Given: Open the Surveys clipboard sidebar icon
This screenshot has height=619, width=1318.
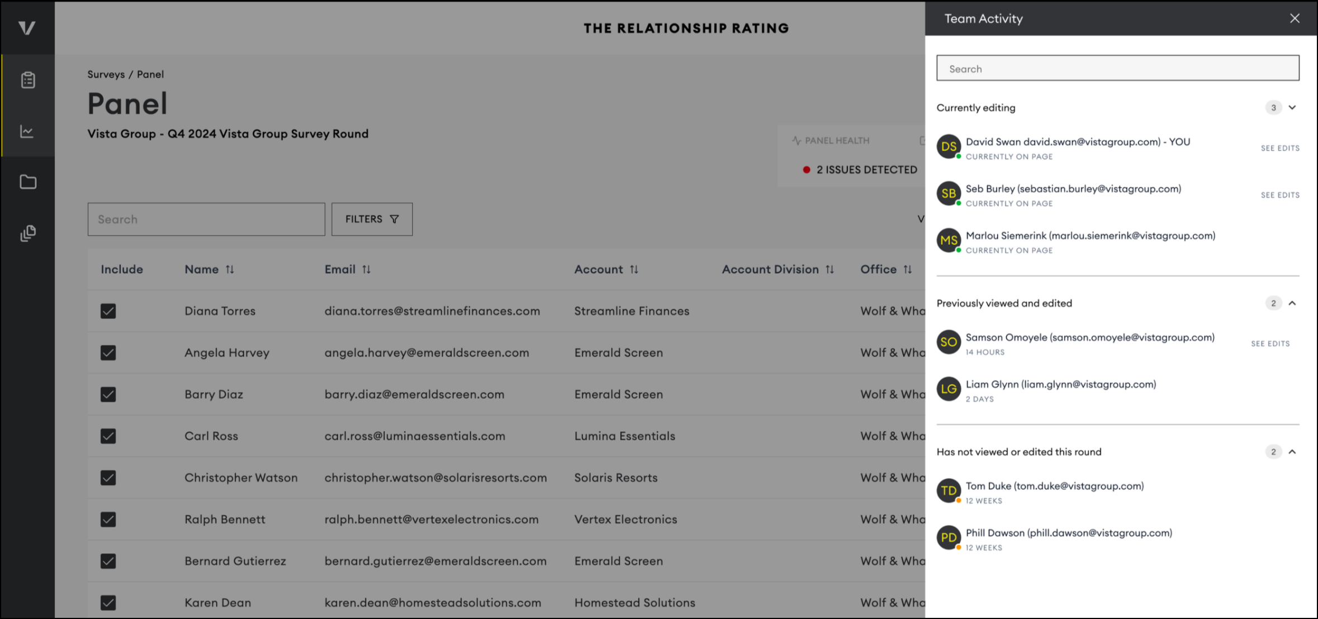Looking at the screenshot, I should pos(28,80).
